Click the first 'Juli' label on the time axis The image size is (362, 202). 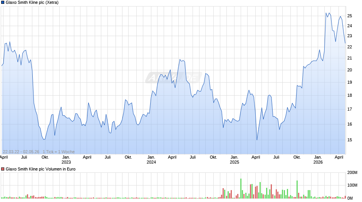24,157
